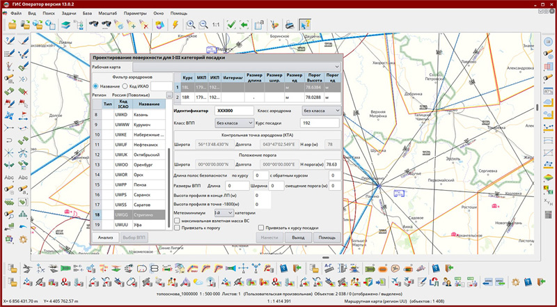Click the 'Н порога(м)' input field
Viewport: 557px width, 307px height.
333,164
